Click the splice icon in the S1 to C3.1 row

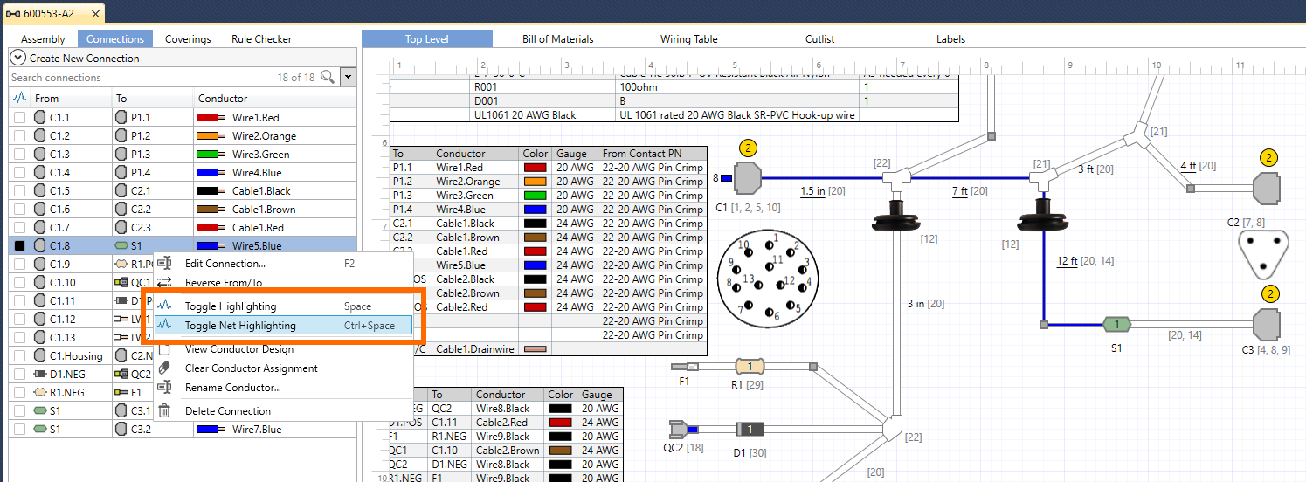point(40,410)
